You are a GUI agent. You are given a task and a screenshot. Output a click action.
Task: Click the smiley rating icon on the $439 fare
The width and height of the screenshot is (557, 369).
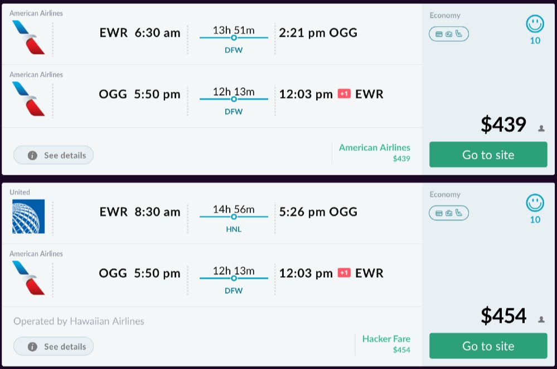(535, 24)
